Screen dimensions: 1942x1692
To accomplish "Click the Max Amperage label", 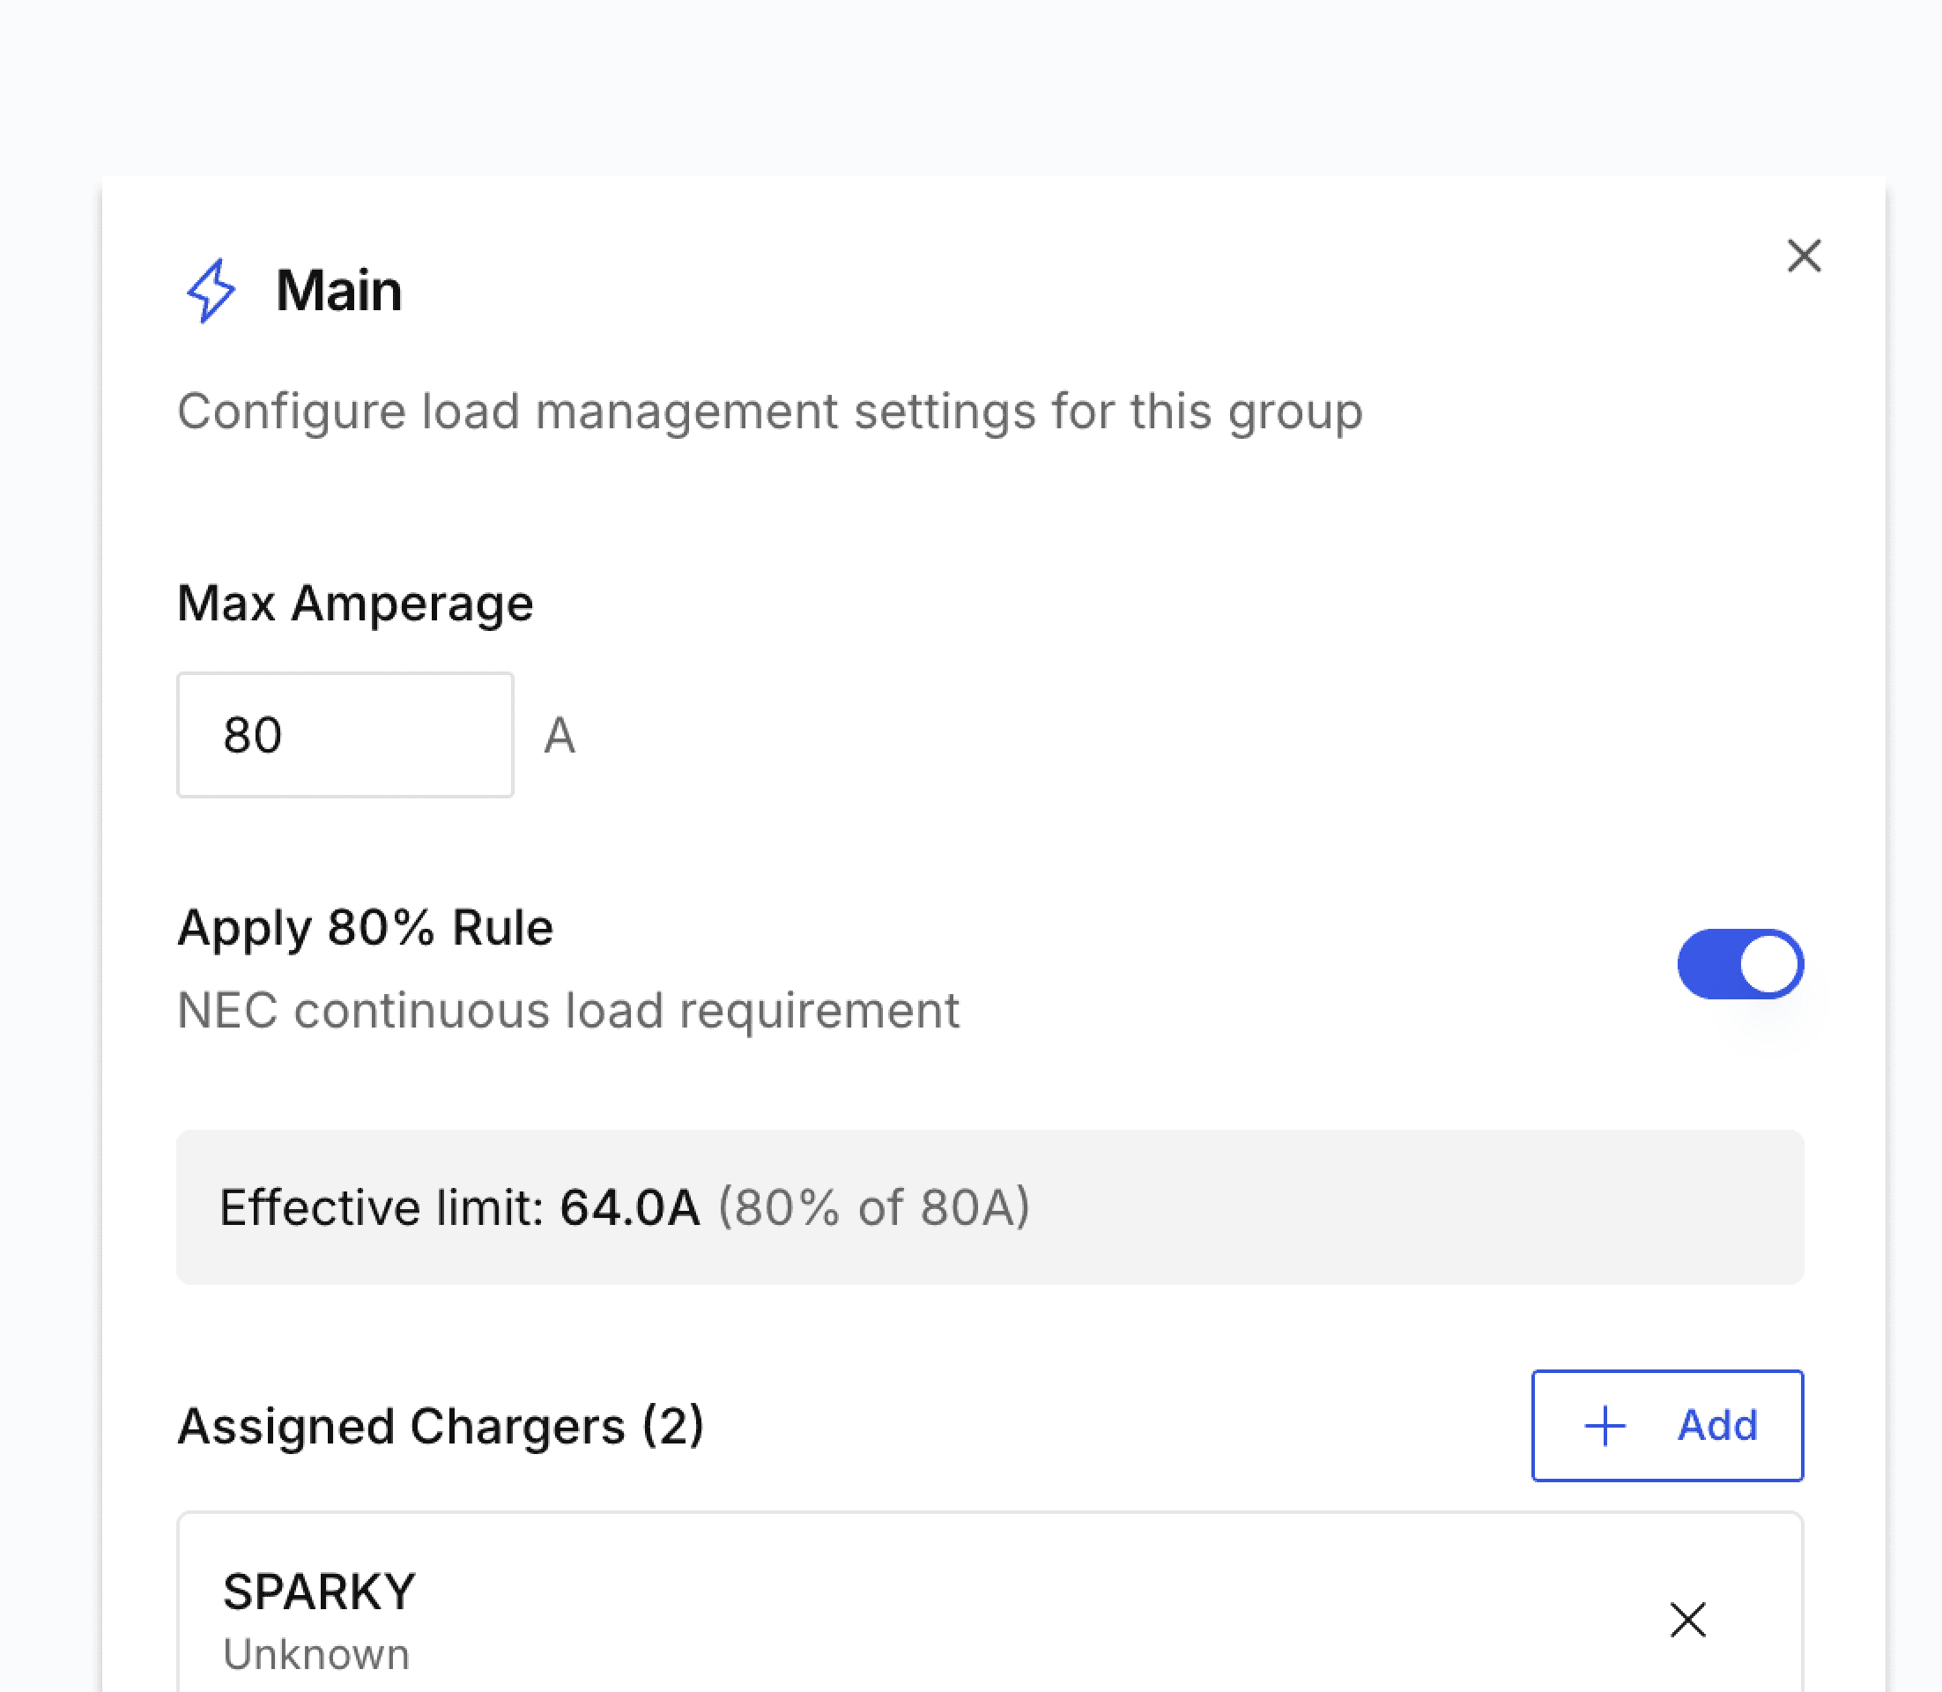I will [355, 603].
